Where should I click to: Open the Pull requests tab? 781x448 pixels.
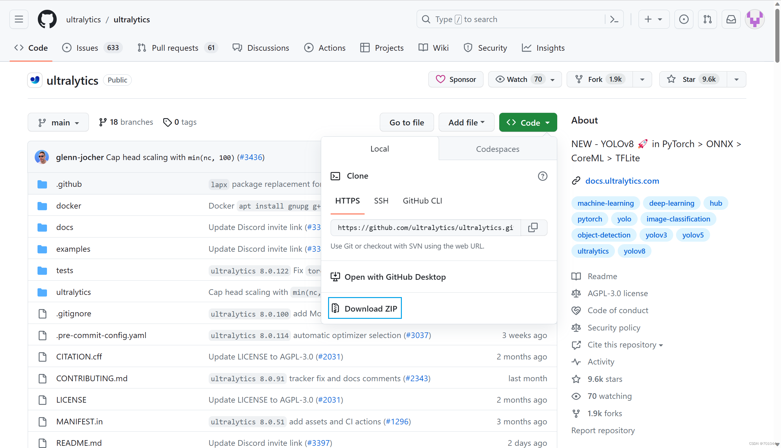click(178, 48)
